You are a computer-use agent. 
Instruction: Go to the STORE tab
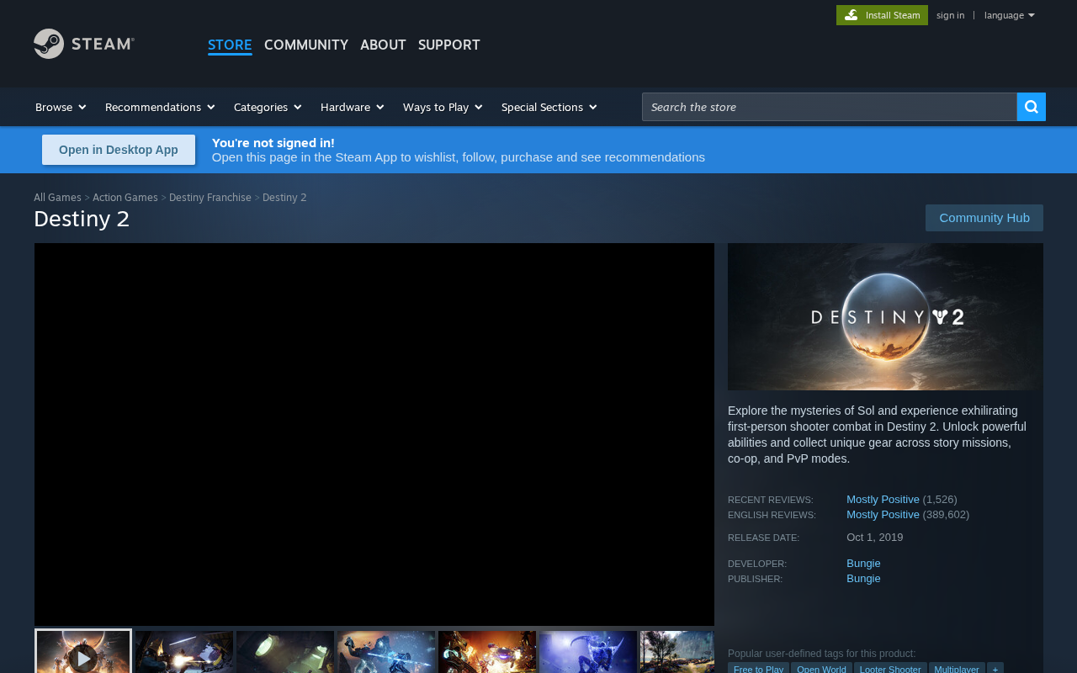click(230, 45)
